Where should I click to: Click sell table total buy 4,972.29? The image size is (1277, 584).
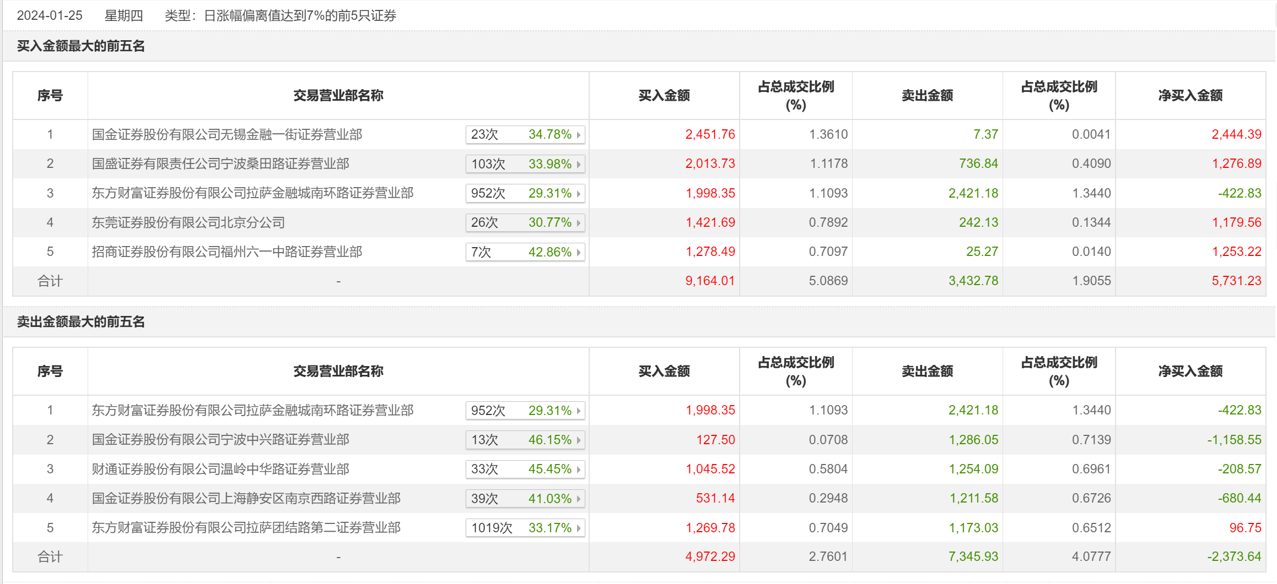(x=710, y=557)
